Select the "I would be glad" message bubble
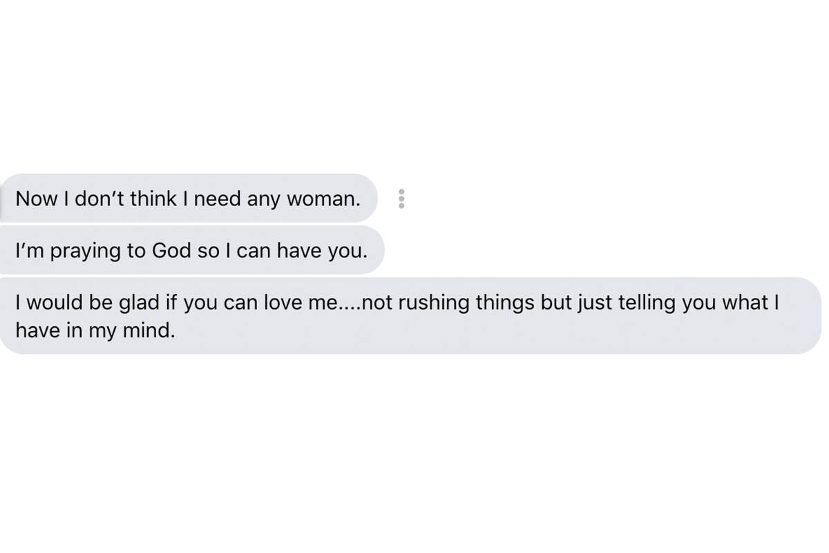 [410, 316]
